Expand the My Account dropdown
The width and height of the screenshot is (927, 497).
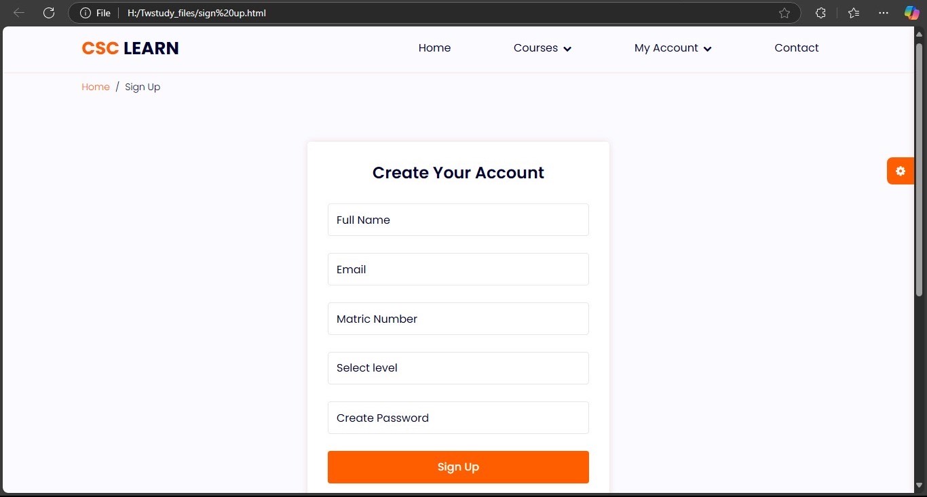(673, 48)
